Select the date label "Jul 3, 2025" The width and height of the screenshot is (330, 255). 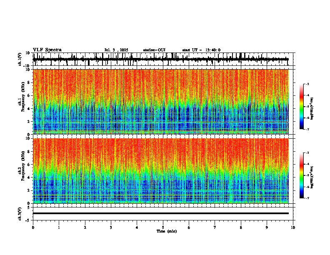[x=116, y=50]
